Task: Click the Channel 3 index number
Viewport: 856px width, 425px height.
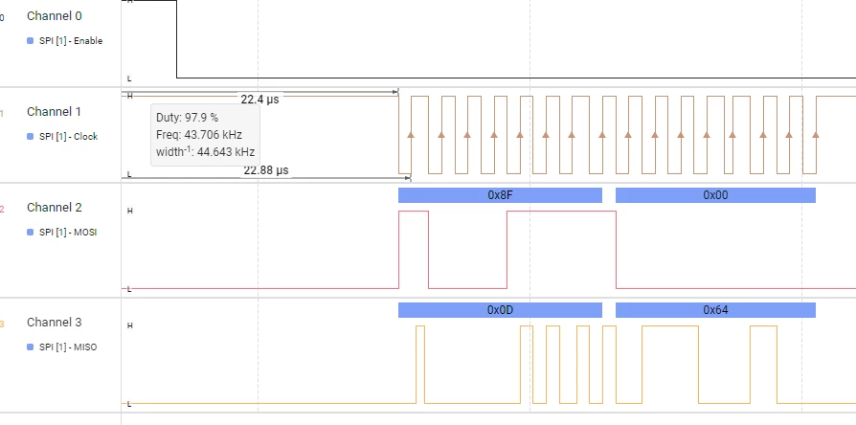Action: pyautogui.click(x=2, y=324)
